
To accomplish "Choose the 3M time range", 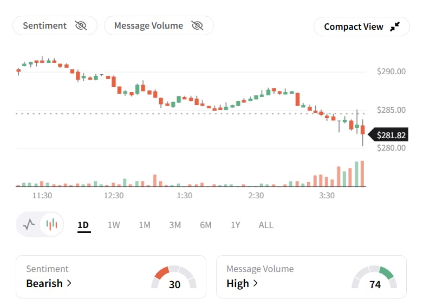I will [175, 225].
